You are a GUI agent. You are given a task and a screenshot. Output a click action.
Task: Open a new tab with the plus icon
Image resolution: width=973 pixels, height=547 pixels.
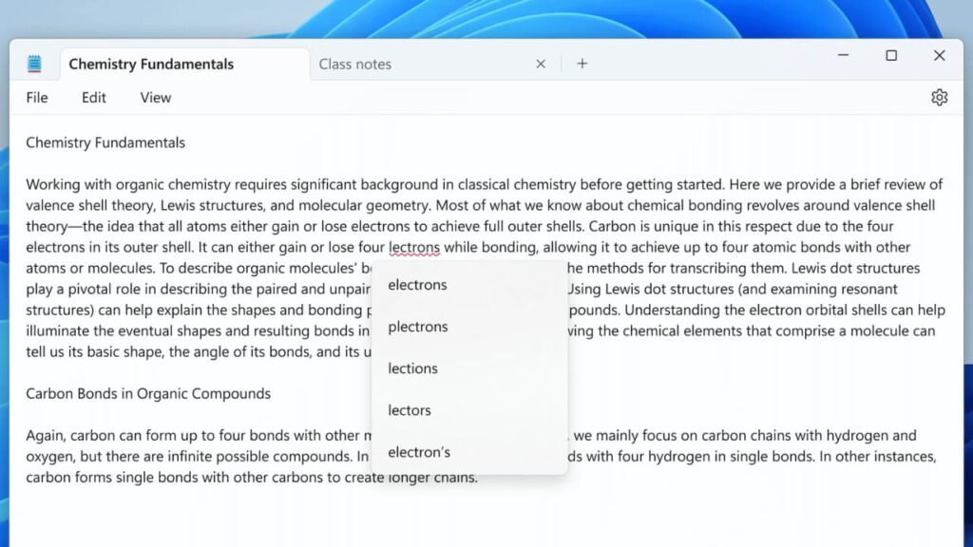click(x=582, y=64)
